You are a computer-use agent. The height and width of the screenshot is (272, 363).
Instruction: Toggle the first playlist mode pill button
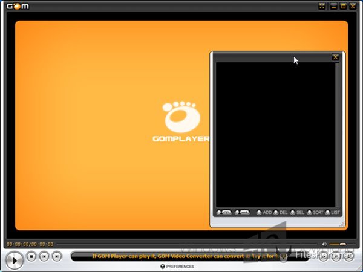(x=224, y=212)
